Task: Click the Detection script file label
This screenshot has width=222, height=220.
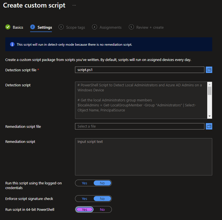Action: pyautogui.click(x=21, y=70)
